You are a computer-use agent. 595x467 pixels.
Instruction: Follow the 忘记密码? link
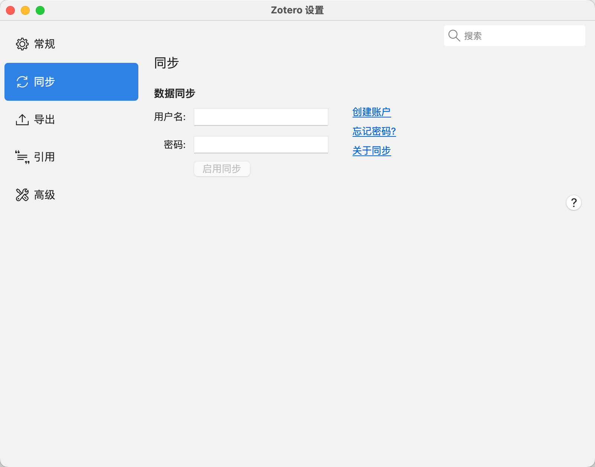click(374, 131)
